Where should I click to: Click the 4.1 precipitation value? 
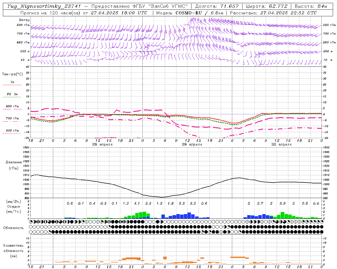click(137, 203)
